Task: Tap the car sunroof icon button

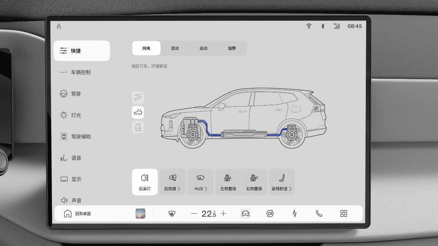Action: pos(138,112)
